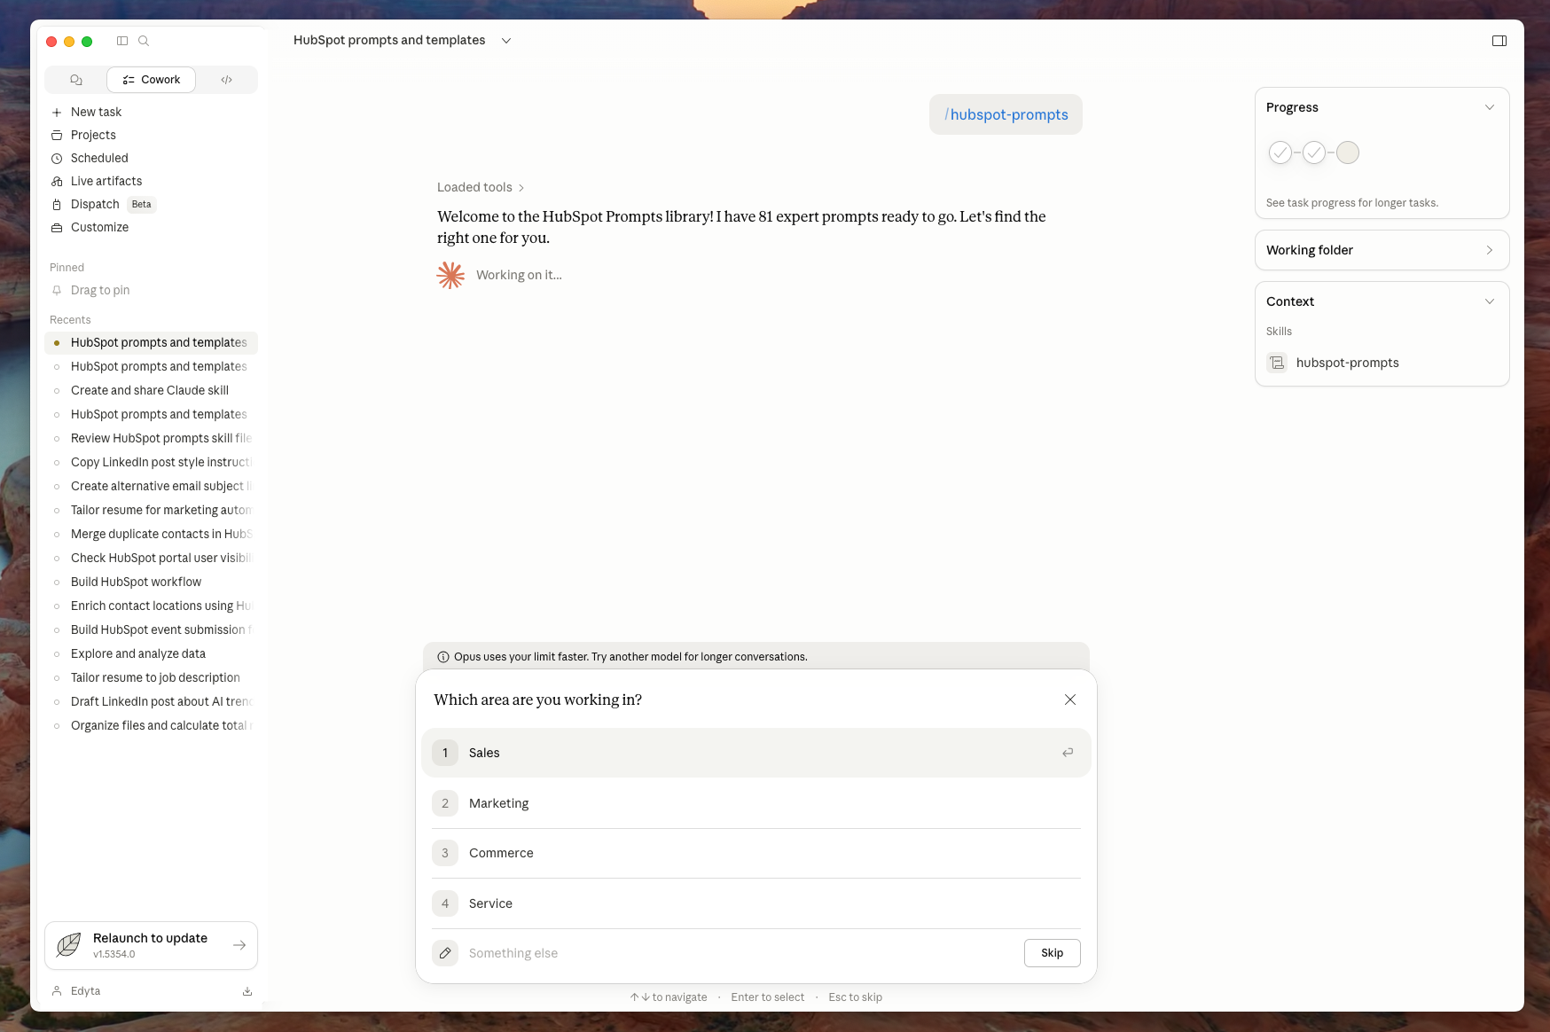Click the /hubspot-prompts command chip

[x=1006, y=114]
